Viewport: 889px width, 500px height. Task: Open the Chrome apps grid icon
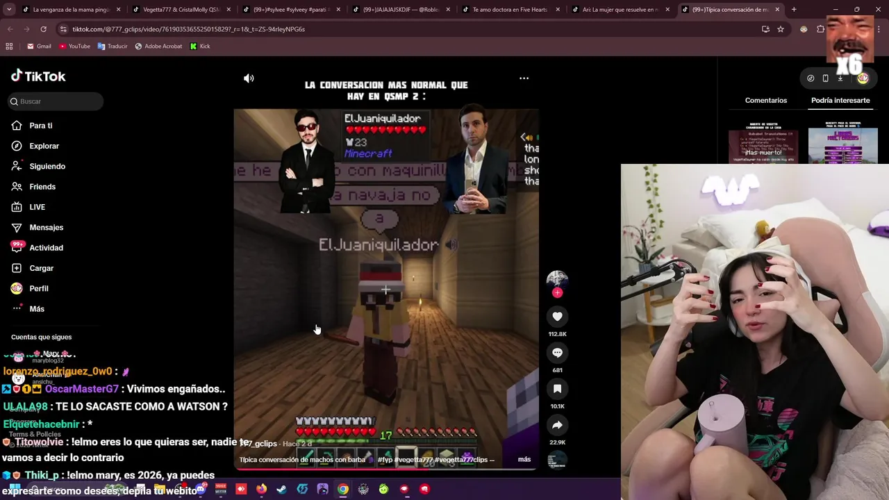(x=9, y=46)
